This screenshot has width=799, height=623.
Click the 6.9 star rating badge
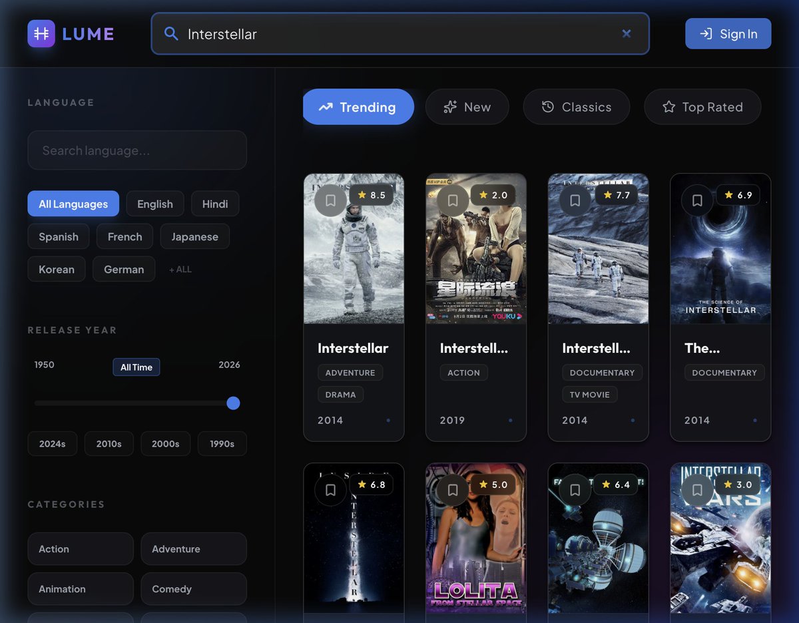738,195
